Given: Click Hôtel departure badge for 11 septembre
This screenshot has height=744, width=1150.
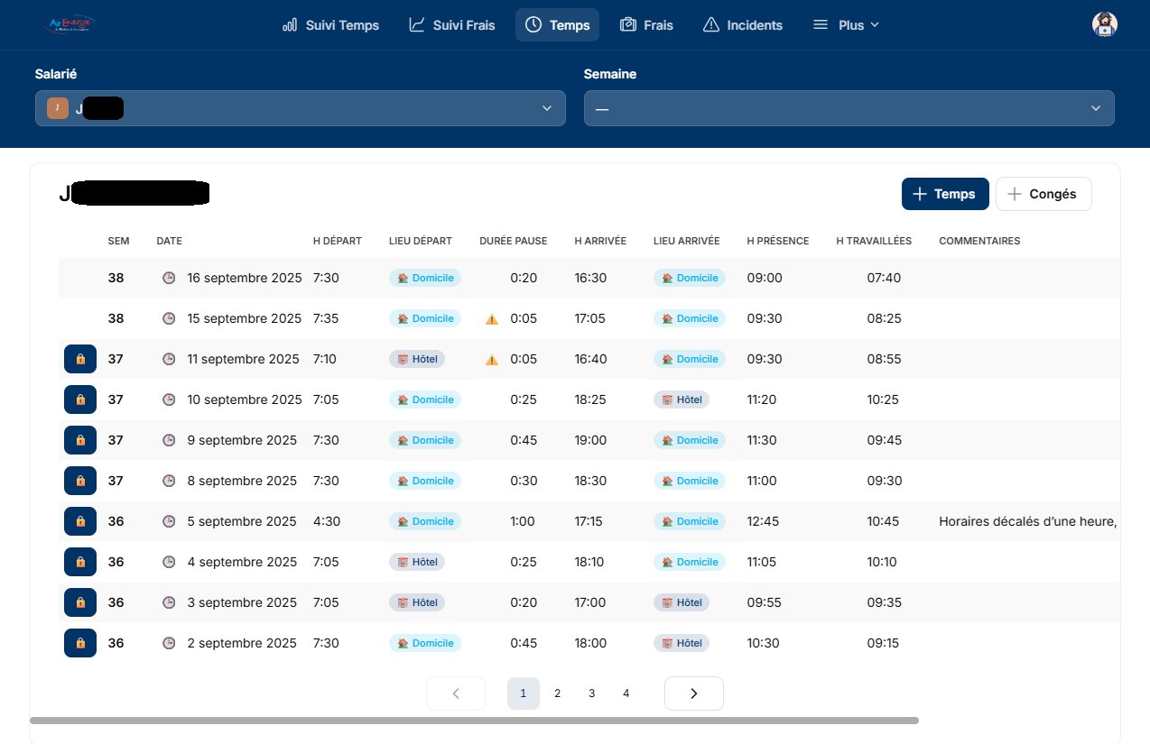Looking at the screenshot, I should click(x=417, y=359).
